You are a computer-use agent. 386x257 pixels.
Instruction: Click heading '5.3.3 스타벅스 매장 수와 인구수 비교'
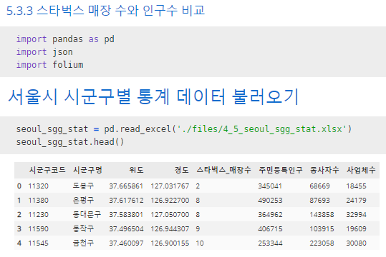tap(105, 11)
